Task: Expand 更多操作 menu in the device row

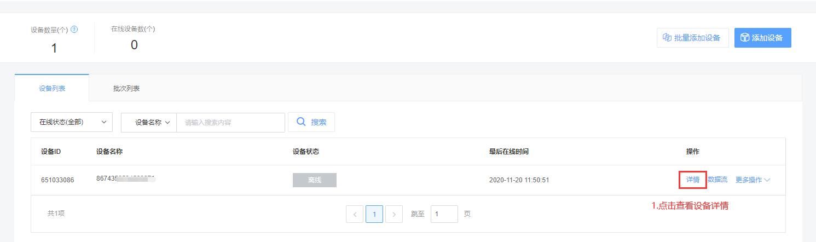Action: 753,180
